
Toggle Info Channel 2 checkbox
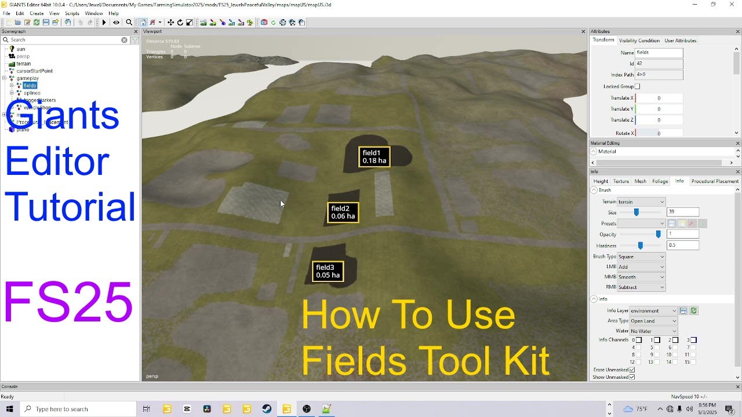[x=675, y=340]
